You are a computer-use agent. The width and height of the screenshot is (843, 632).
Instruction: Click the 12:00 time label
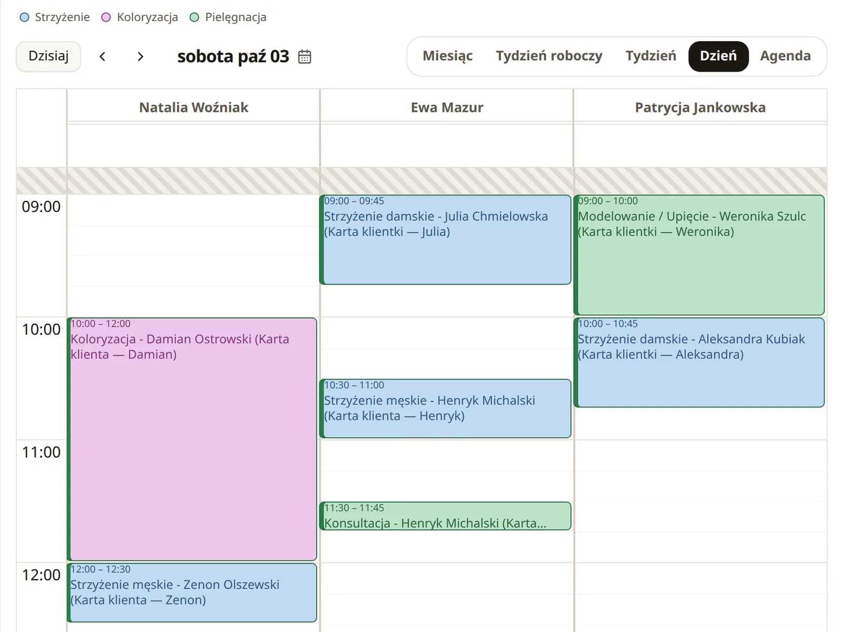click(x=41, y=575)
